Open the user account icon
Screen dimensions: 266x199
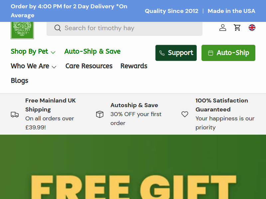tap(222, 28)
